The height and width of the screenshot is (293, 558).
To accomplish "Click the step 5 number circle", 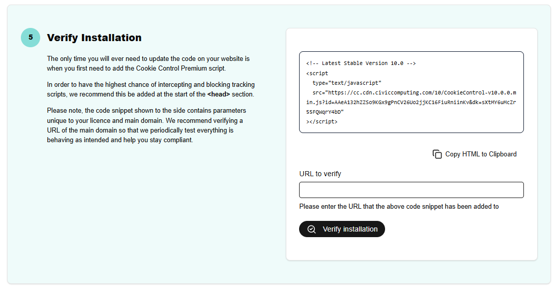I will pos(31,38).
